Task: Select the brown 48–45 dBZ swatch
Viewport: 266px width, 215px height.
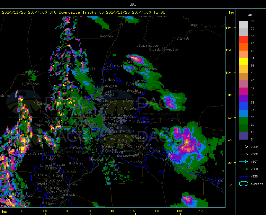Action: pos(244,77)
